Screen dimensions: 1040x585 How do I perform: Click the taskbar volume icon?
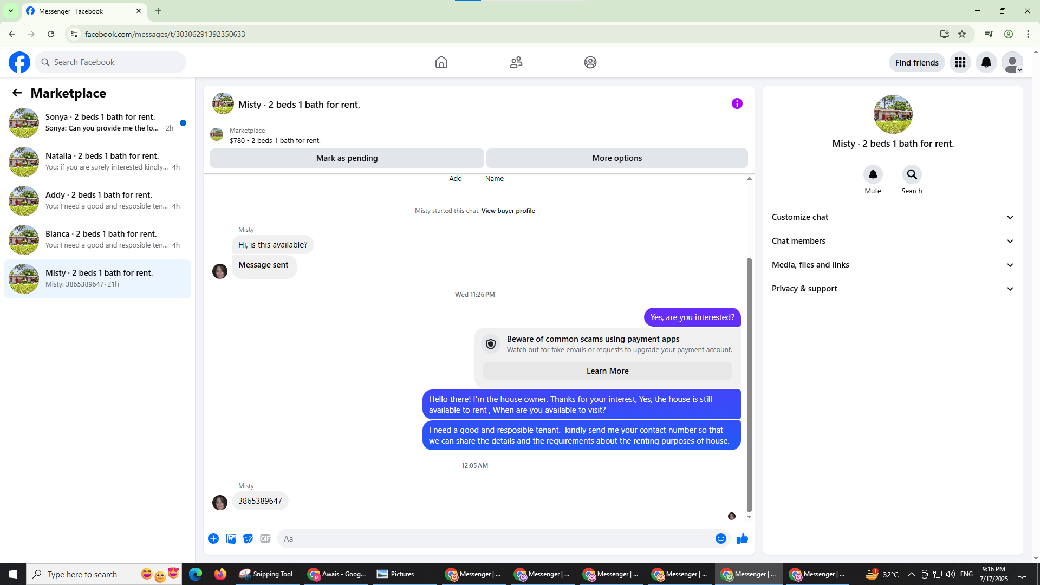click(951, 574)
